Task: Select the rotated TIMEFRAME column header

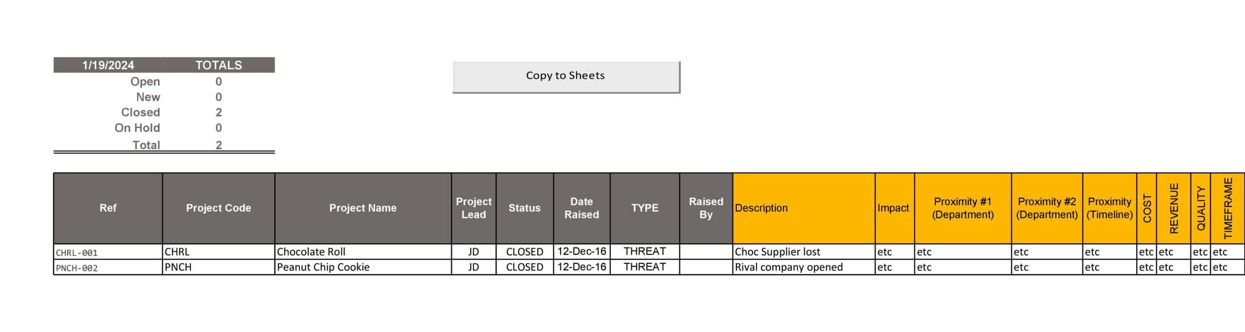Action: [1227, 208]
